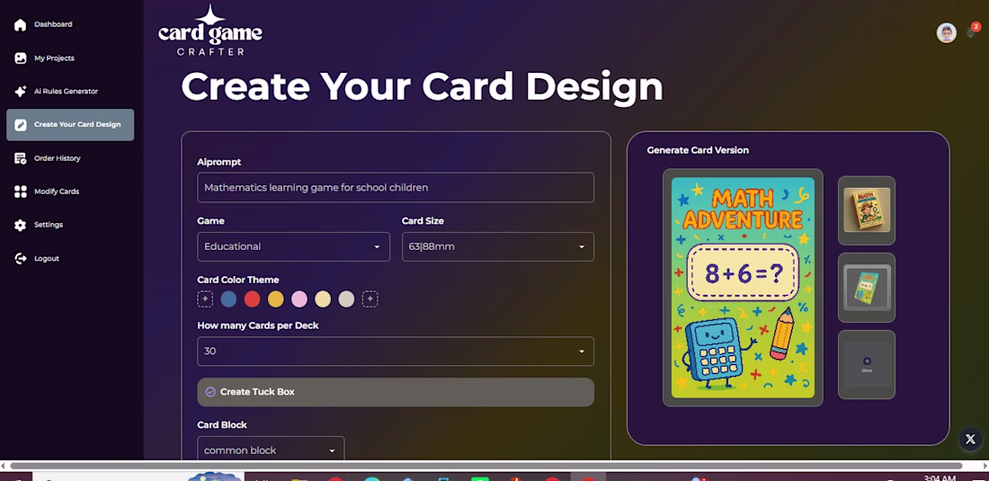Click the Logout arrow icon
Screen dimensions: 989x481
pyautogui.click(x=20, y=258)
